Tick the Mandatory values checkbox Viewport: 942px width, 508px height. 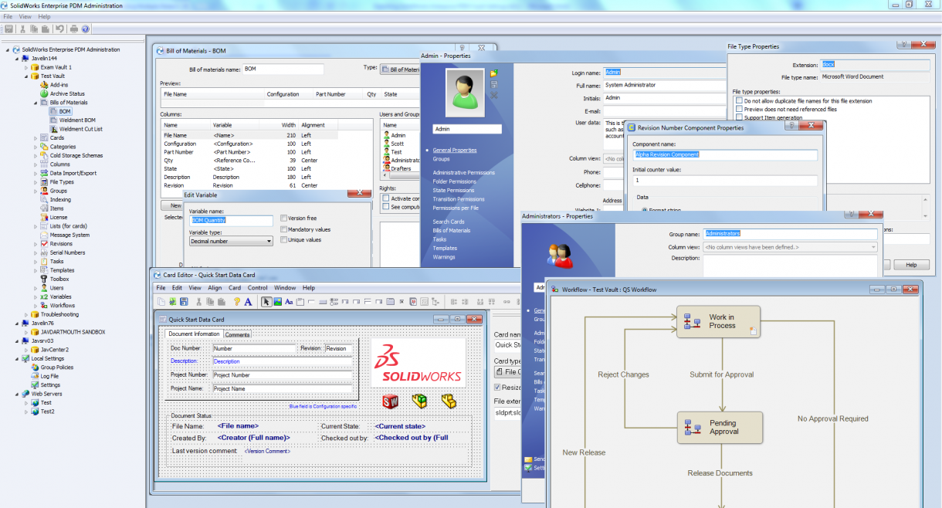tap(284, 229)
